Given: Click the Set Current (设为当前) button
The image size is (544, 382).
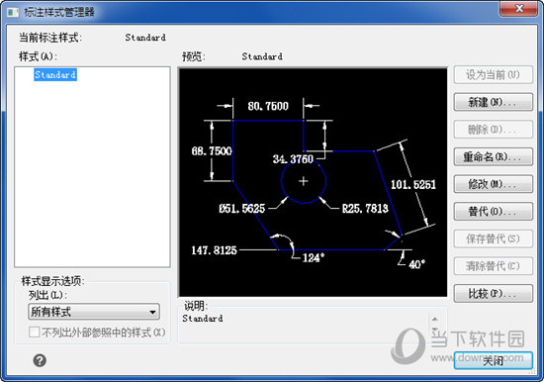Looking at the screenshot, I should point(493,75).
